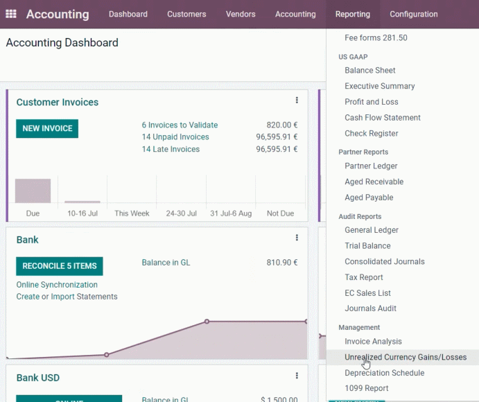This screenshot has height=402, width=479.
Task: Open Aged Payable report
Action: click(369, 198)
